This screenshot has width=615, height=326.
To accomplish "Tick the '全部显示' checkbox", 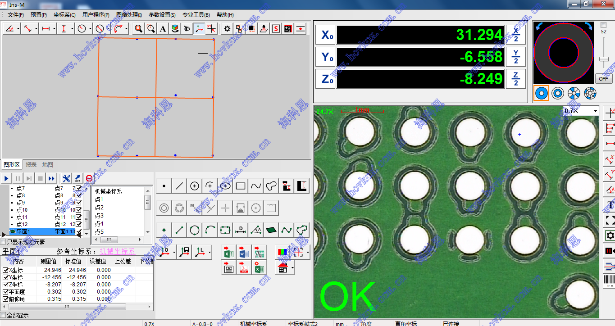I will [4, 315].
